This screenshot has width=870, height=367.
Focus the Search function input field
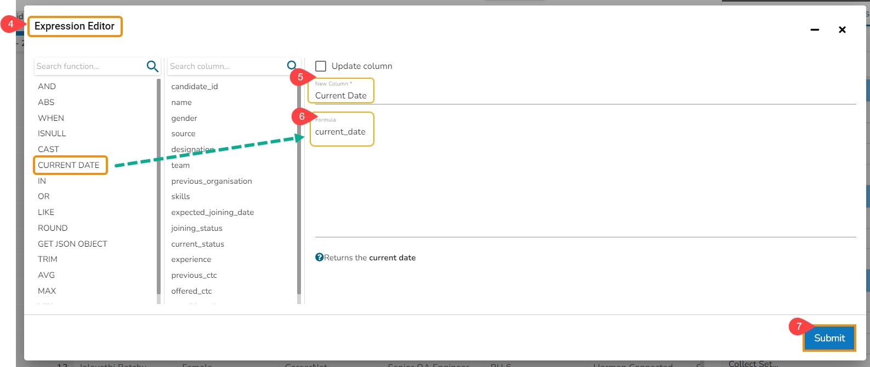[x=89, y=66]
